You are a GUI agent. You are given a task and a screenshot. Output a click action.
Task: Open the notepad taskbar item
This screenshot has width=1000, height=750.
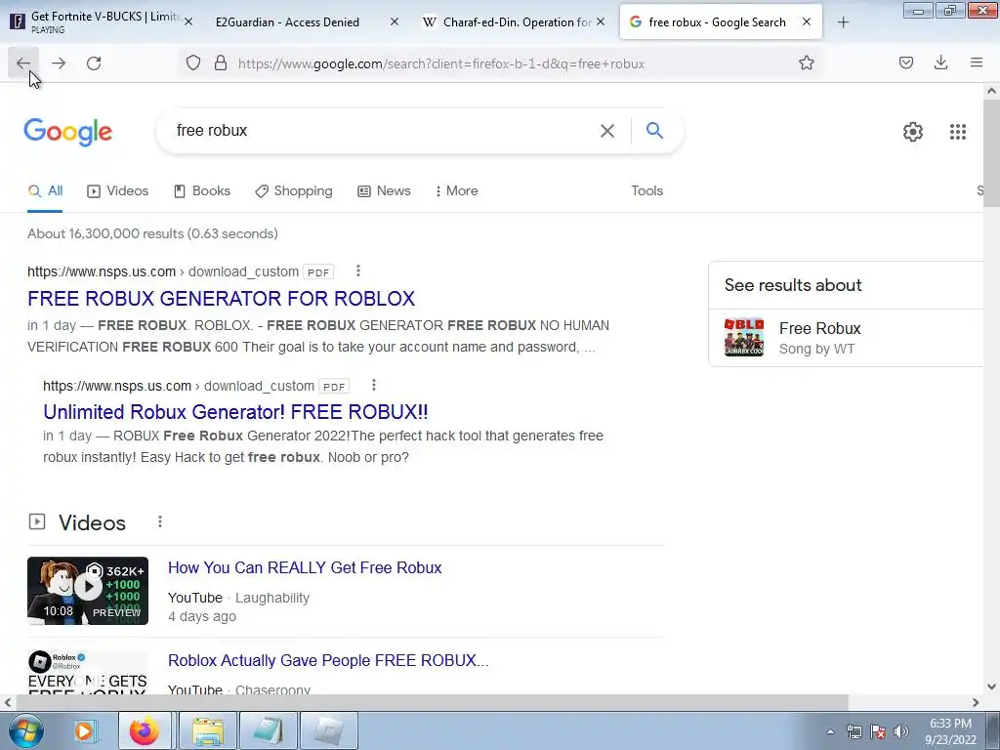tap(268, 730)
